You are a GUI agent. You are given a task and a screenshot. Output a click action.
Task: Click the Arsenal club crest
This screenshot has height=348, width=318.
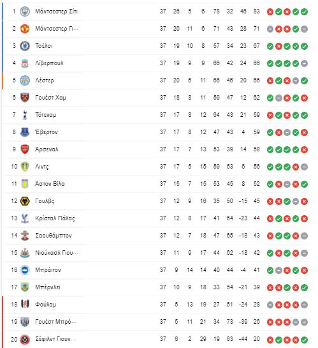[25, 149]
